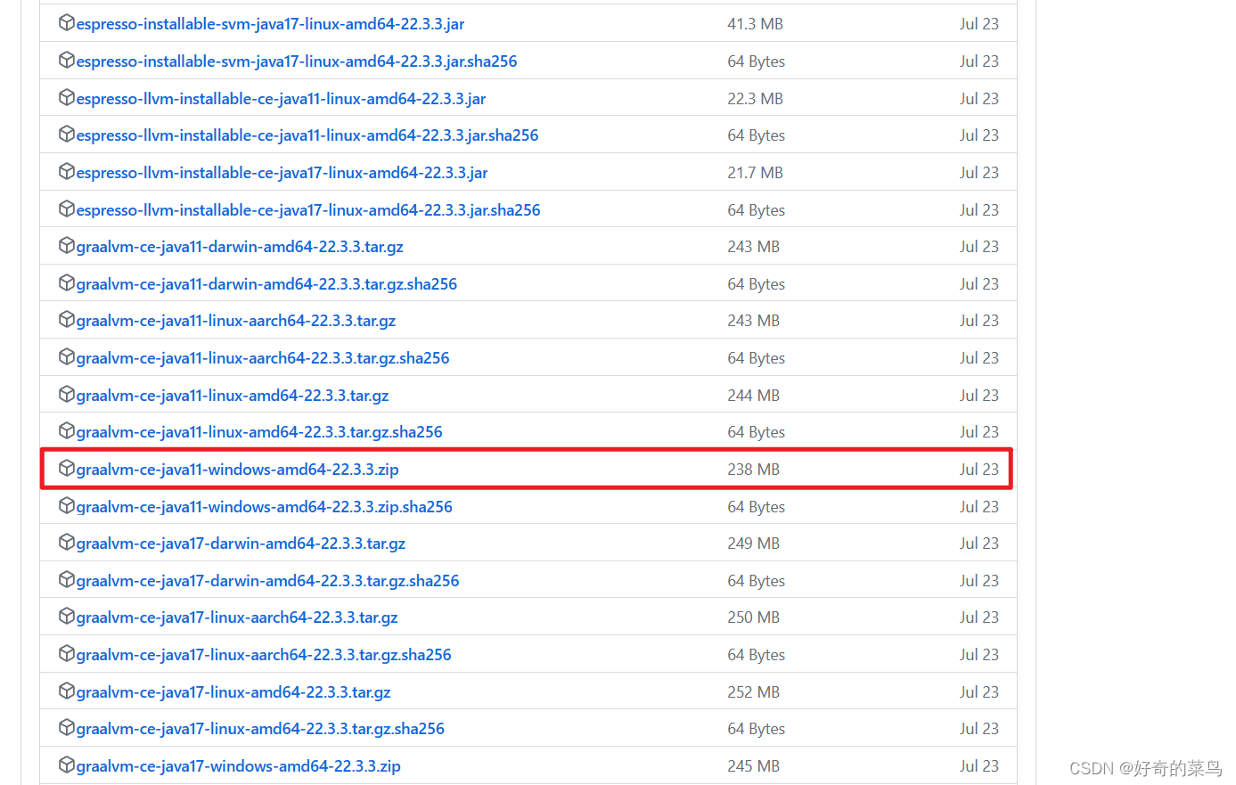The image size is (1236, 785).
Task: Open graalvm-ce-java17-linux-amd64 tar.gz.sha256 link
Action: (x=260, y=729)
